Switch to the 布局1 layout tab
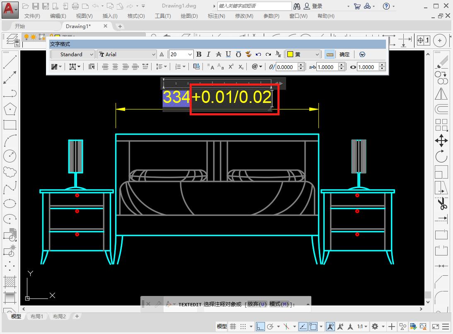Viewport: 453px width, 334px height. [37, 316]
